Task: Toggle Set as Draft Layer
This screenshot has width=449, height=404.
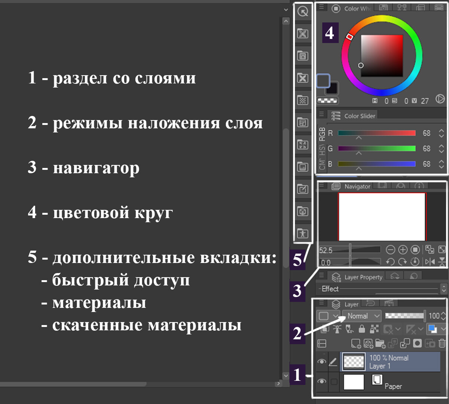Action: tap(349, 329)
